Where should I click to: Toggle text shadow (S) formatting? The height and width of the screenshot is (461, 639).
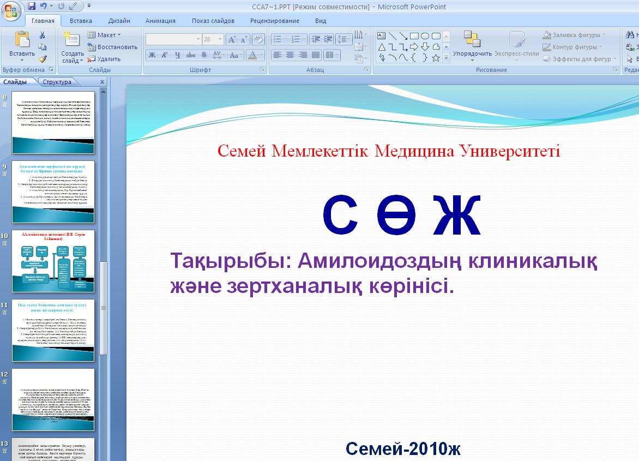(204, 55)
